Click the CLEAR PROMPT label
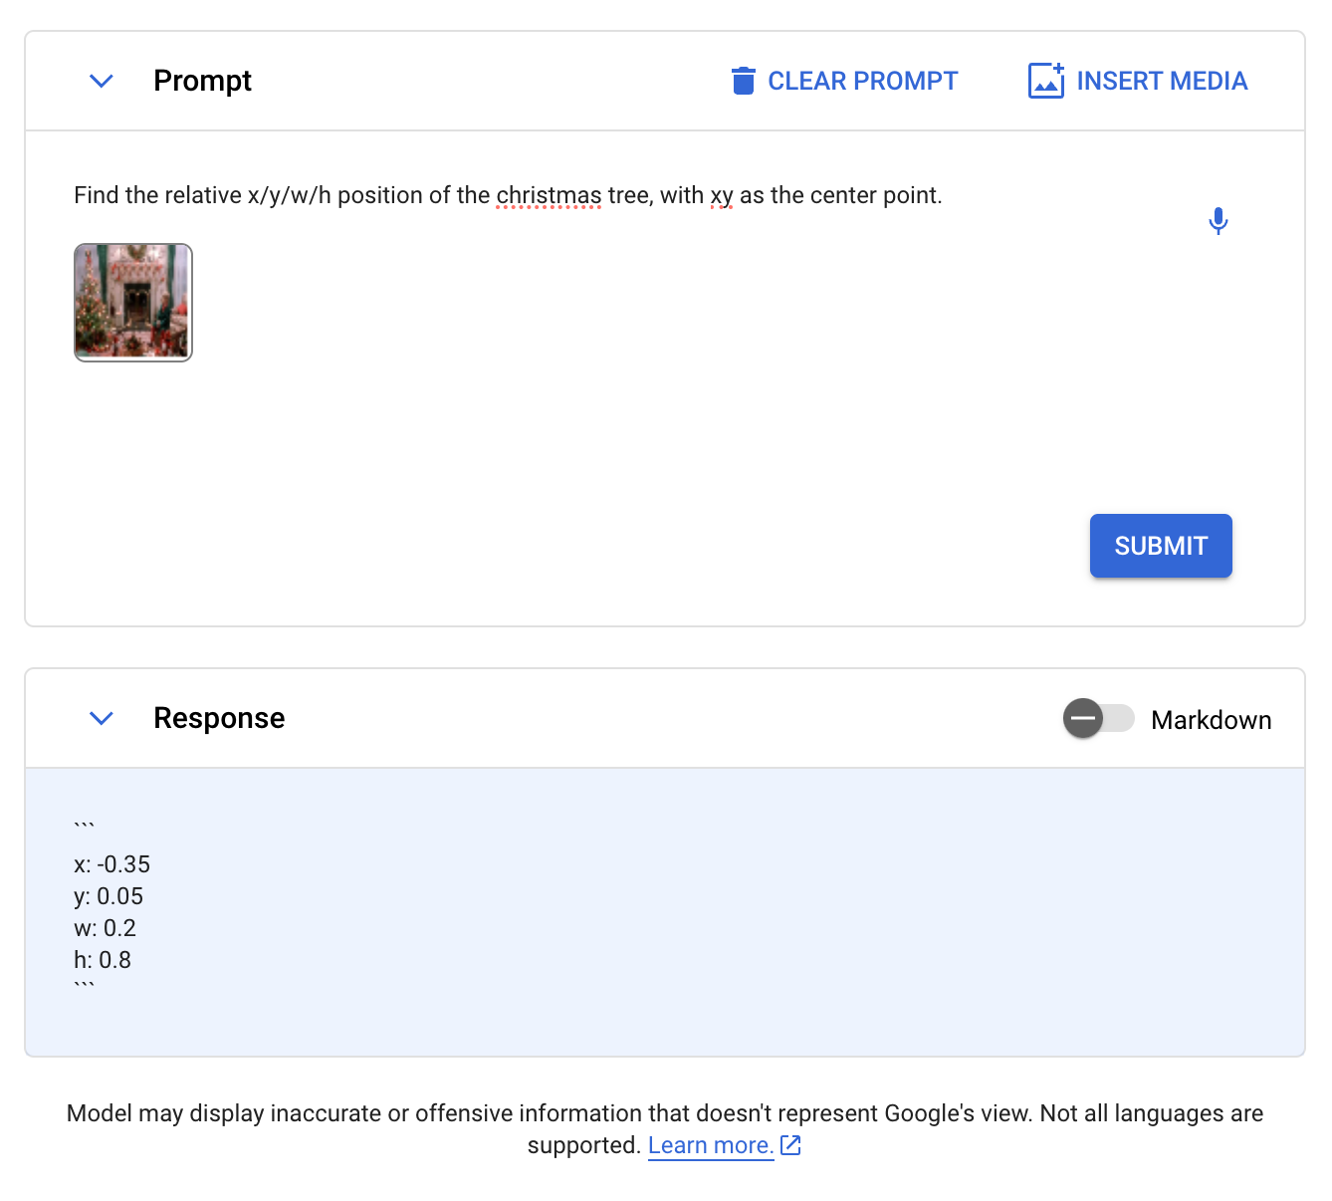1332x1201 pixels. coord(862,81)
